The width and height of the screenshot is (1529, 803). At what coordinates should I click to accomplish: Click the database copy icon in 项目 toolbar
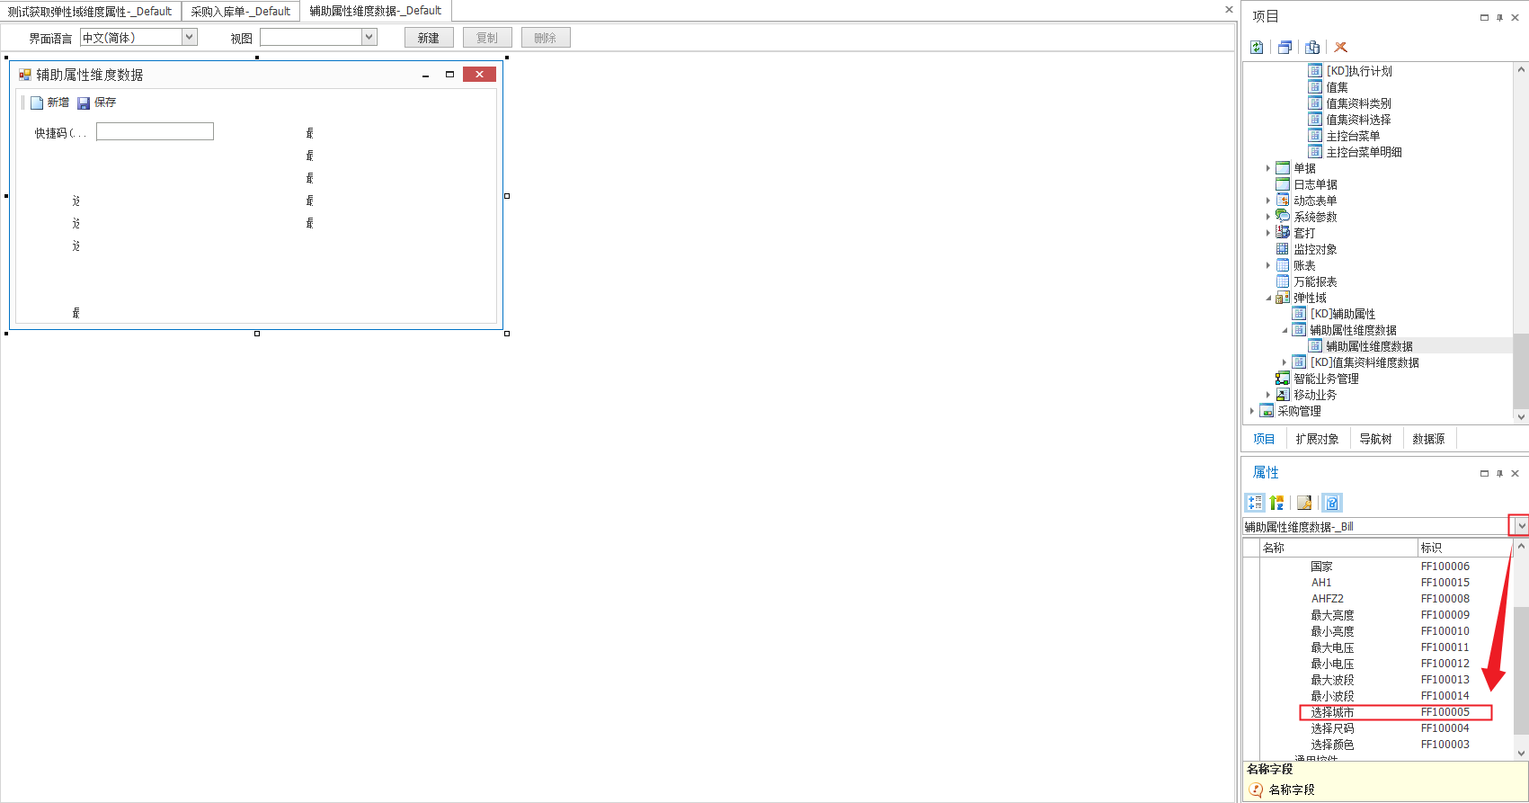pyautogui.click(x=1312, y=48)
